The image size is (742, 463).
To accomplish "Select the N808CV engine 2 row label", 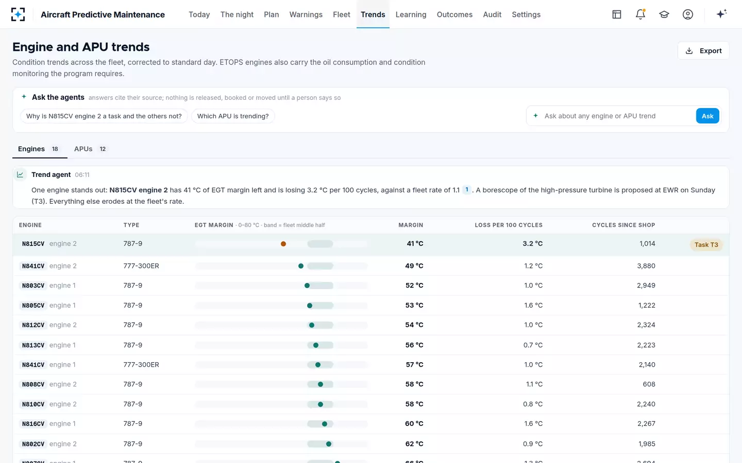I will 48,384.
